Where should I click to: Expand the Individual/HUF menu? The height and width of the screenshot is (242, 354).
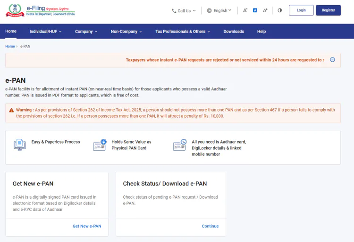[x=45, y=32]
